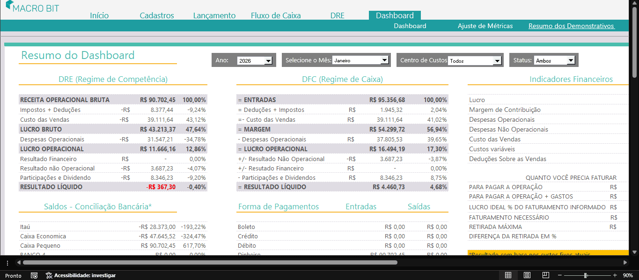Image resolution: width=639 pixels, height=280 pixels.
Task: Open the DRE tab
Action: 337,15
